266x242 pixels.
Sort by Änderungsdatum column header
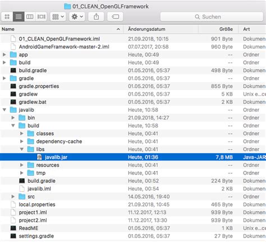(161, 29)
